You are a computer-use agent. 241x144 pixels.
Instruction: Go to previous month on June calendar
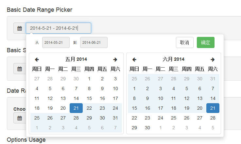point(134,59)
